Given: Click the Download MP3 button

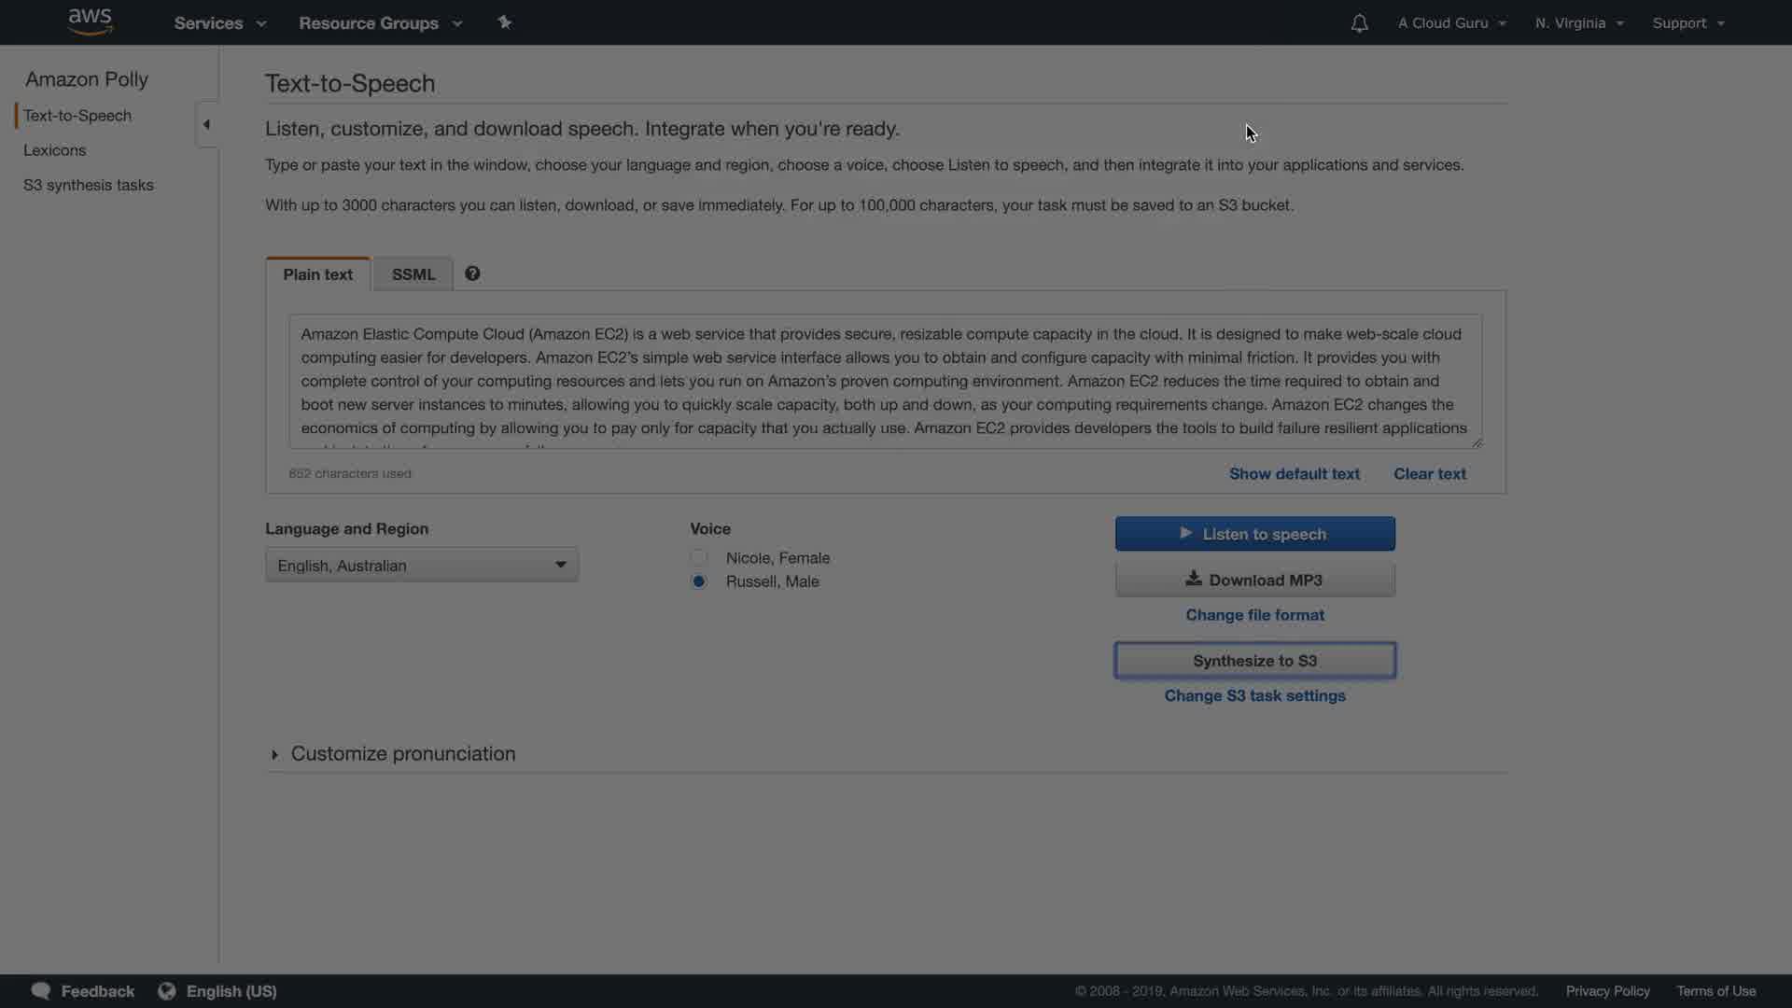Looking at the screenshot, I should (x=1254, y=581).
